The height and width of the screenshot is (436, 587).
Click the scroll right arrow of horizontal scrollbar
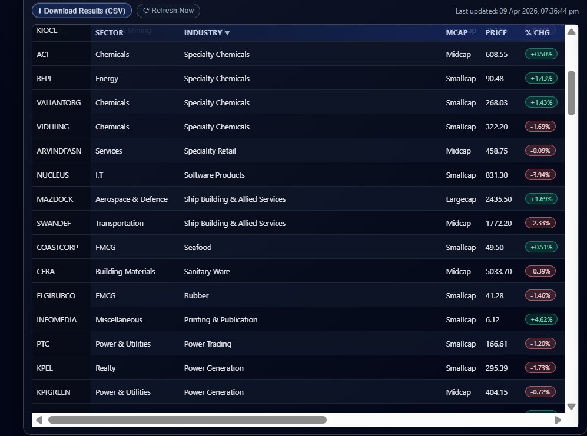pos(558,420)
